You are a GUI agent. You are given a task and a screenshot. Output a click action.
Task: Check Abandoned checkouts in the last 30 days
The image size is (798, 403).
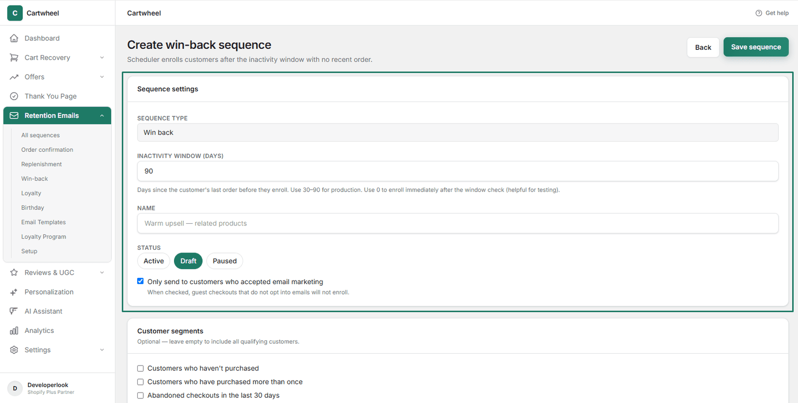click(x=140, y=395)
